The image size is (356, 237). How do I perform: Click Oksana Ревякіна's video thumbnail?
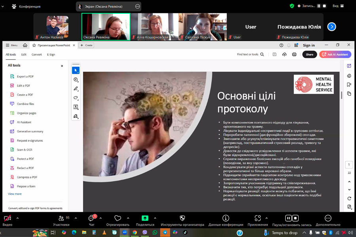coord(106,26)
